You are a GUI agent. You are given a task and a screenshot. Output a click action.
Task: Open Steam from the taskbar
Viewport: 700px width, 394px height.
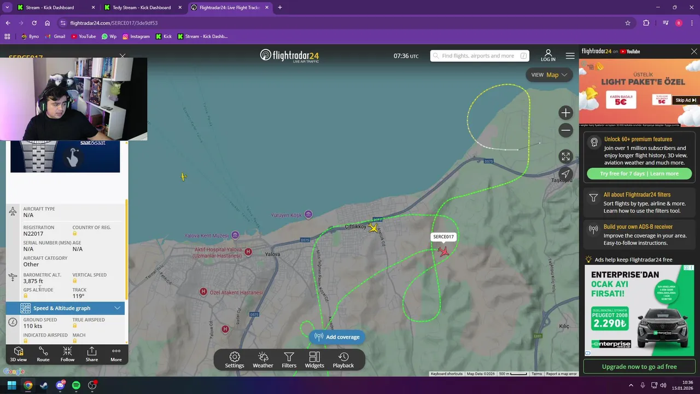point(44,385)
